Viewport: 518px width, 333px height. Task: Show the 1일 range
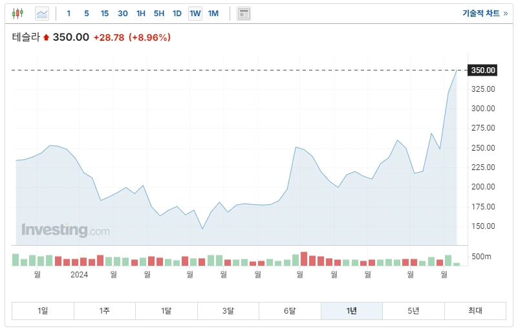(x=43, y=311)
